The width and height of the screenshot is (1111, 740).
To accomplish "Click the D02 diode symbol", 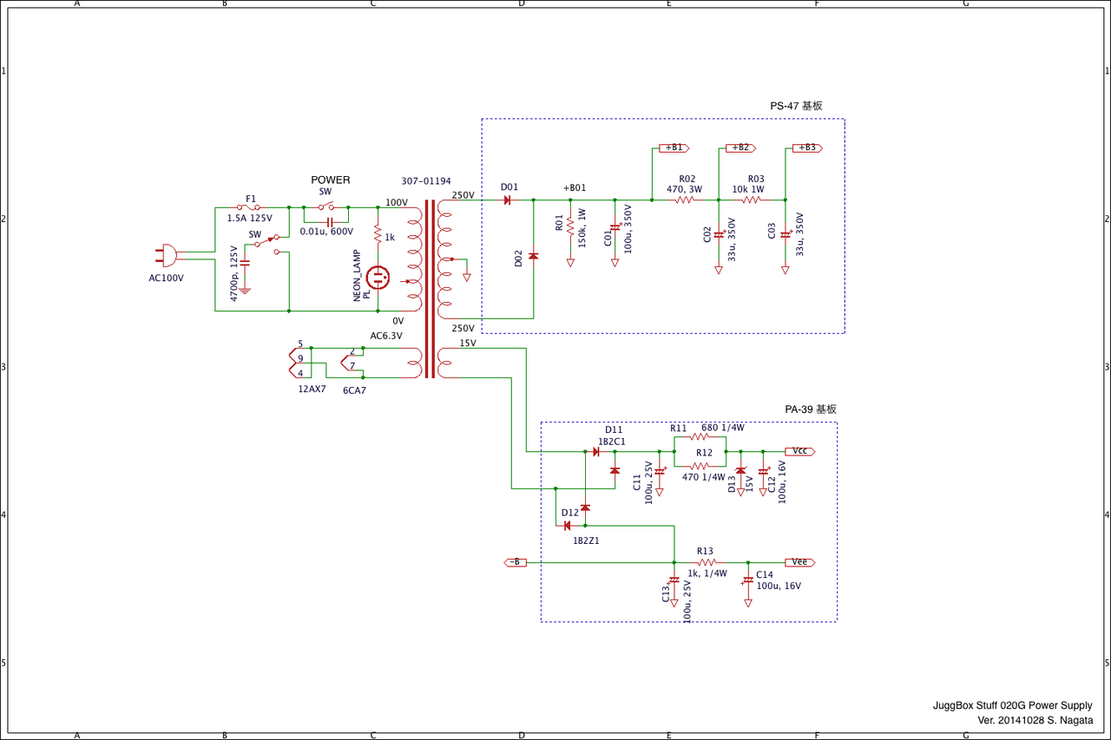I will (x=533, y=256).
